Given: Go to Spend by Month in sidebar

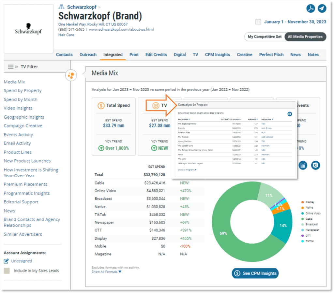Looking at the screenshot, I should (x=21, y=100).
